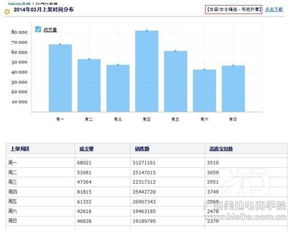Select sales value 19189795

[144, 221]
